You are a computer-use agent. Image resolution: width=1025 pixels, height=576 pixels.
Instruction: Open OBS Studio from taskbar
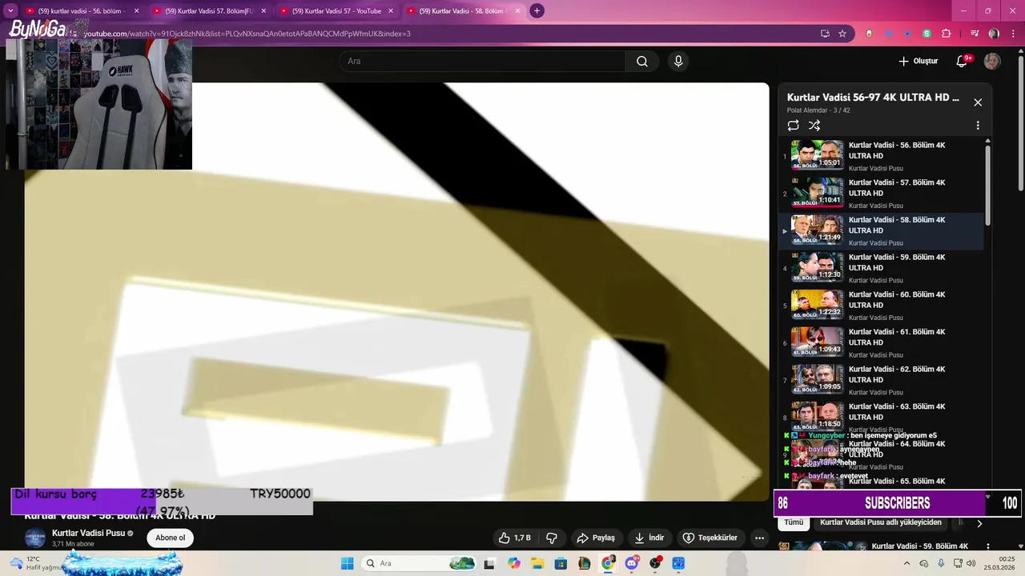coord(656,563)
